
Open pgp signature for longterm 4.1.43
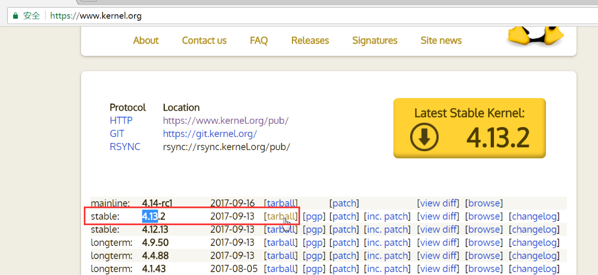tap(314, 268)
